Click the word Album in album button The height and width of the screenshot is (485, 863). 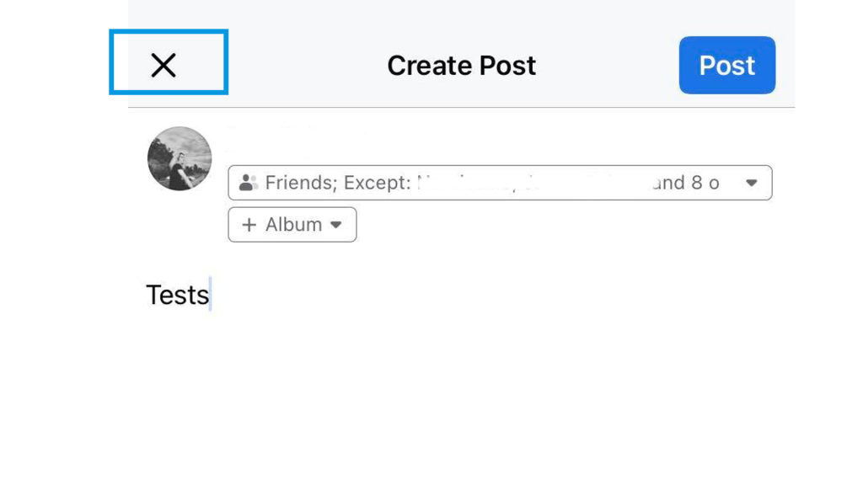pos(293,224)
